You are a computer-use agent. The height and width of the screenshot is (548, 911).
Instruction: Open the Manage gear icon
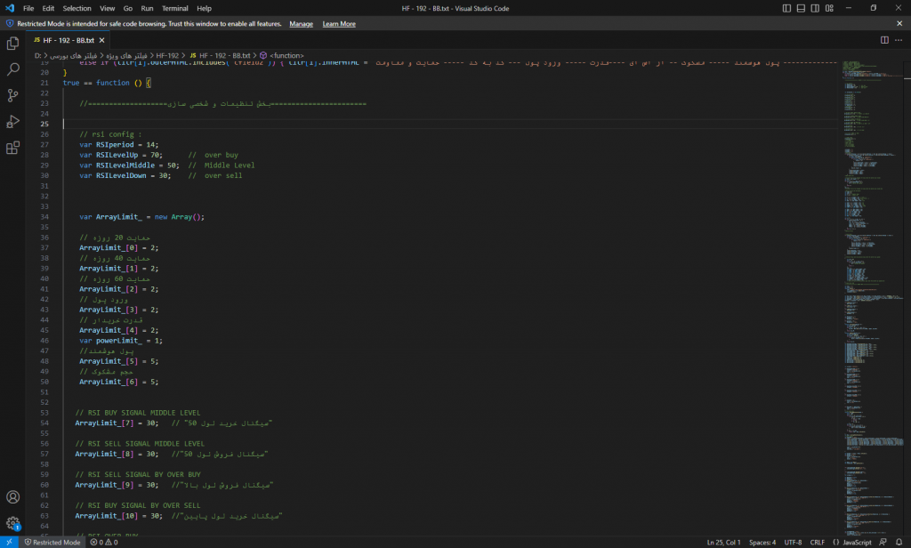coord(12,523)
